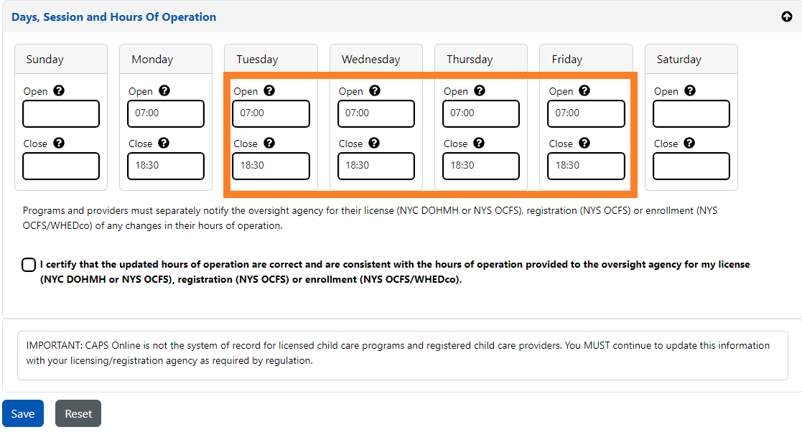Click the Reset button

coord(78,413)
